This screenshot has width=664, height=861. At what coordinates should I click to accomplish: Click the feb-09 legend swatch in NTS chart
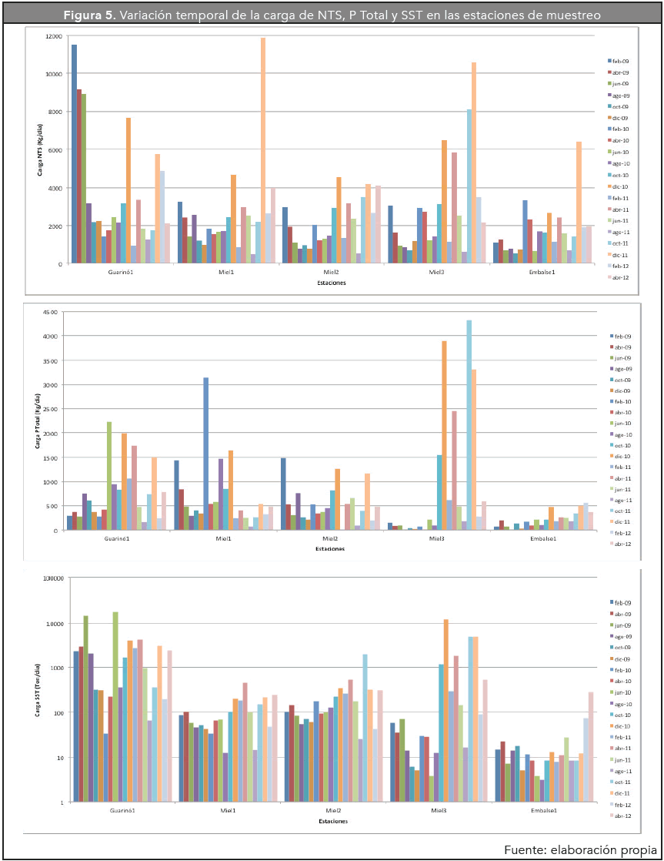[609, 60]
